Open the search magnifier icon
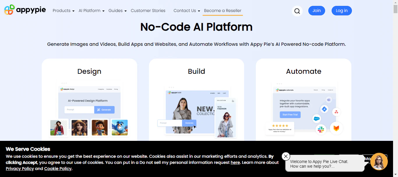398x177 pixels. tap(297, 11)
